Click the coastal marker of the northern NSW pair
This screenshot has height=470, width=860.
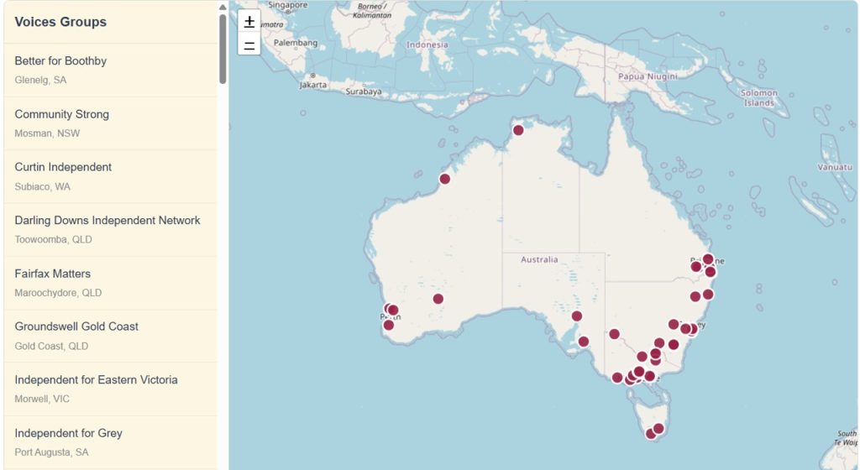click(708, 295)
